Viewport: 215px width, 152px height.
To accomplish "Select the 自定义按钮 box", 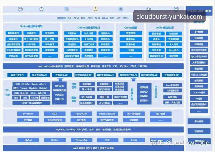I will [104, 89].
